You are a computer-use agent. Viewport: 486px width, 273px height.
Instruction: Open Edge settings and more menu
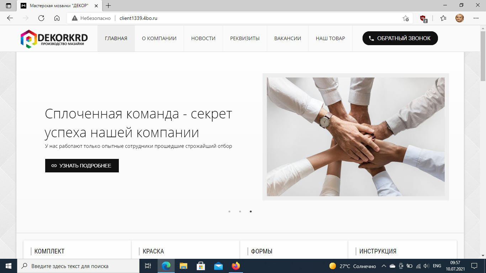coord(476,18)
